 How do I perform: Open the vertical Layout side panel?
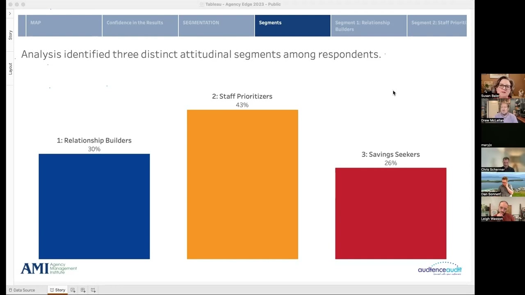point(10,68)
